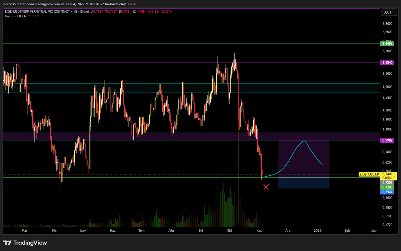Select the red X drawing on the chart
The width and height of the screenshot is (401, 251).
tap(266, 187)
